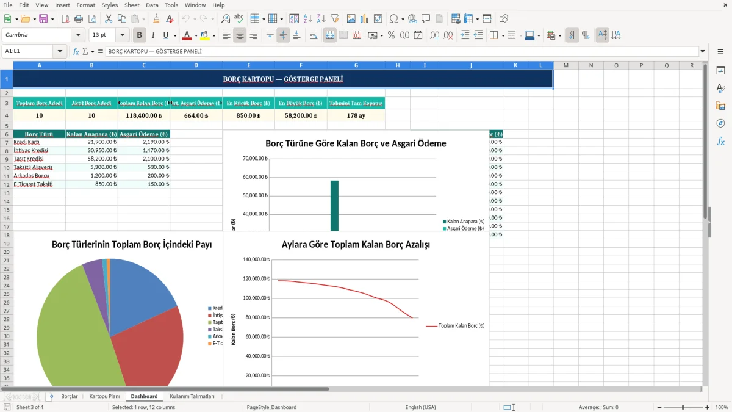This screenshot has height=412, width=732.
Task: Toggle Align Left
Action: tap(226, 35)
